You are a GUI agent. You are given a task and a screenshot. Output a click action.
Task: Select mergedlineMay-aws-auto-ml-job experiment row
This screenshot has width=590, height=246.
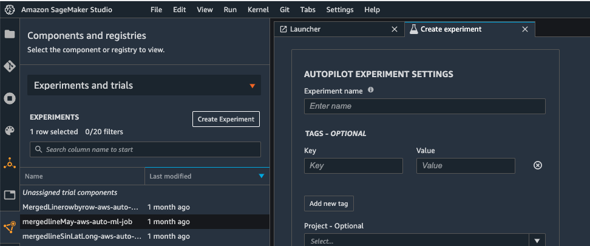pos(145,222)
